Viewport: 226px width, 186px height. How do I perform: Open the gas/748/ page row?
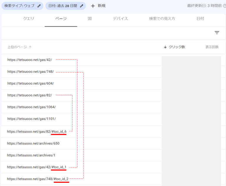click(31, 71)
